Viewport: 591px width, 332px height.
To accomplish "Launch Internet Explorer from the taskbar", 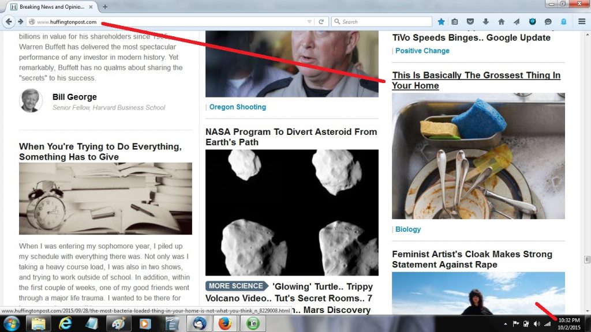I will pos(65,324).
